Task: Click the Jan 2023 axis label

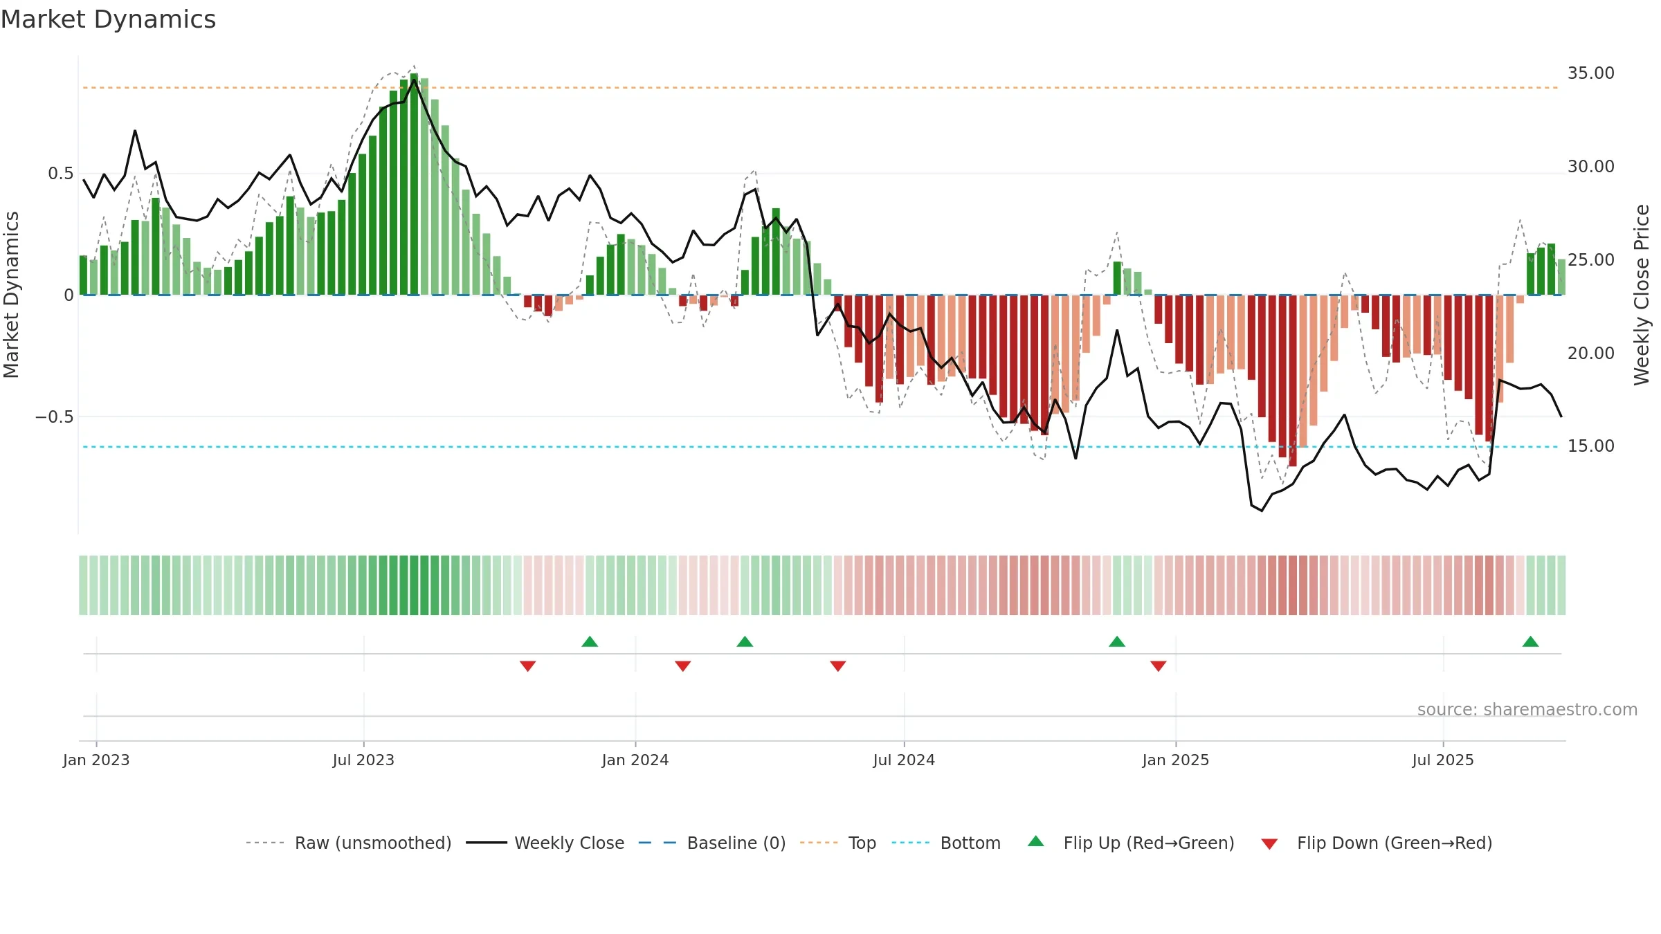Action: tap(96, 760)
